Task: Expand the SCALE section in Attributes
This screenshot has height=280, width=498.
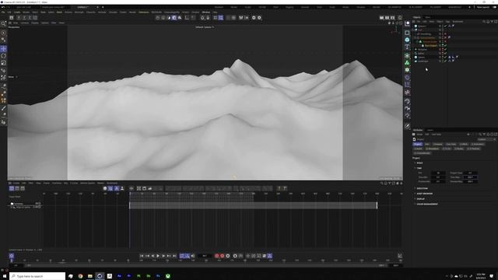Action: click(419, 163)
